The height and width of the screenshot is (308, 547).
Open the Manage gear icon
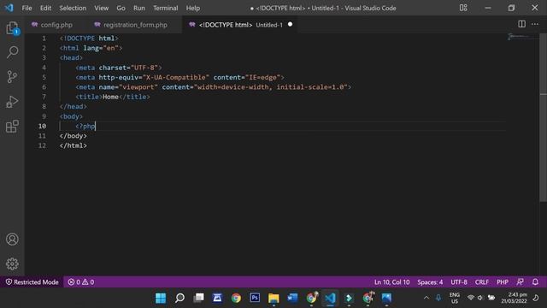[12, 264]
